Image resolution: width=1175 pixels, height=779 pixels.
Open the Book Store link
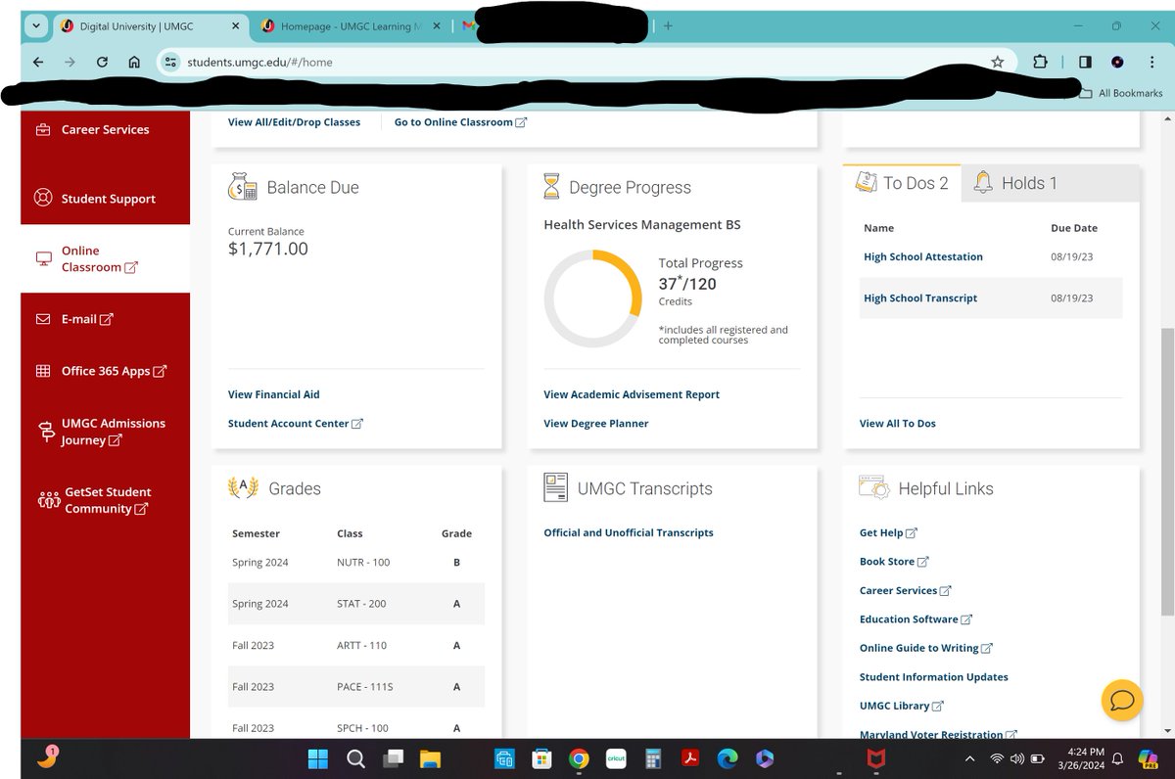click(894, 562)
